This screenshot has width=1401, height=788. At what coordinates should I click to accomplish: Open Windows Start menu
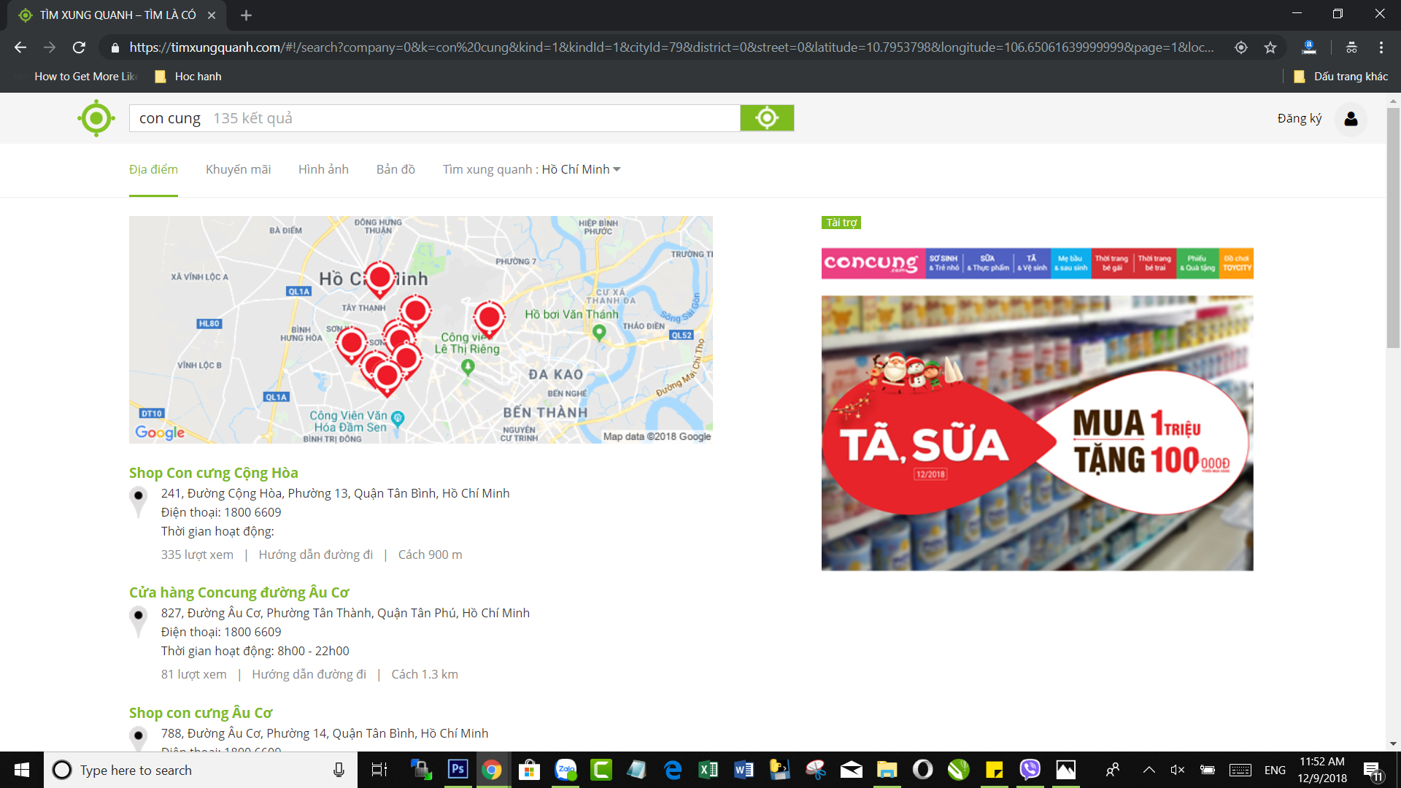click(x=22, y=770)
